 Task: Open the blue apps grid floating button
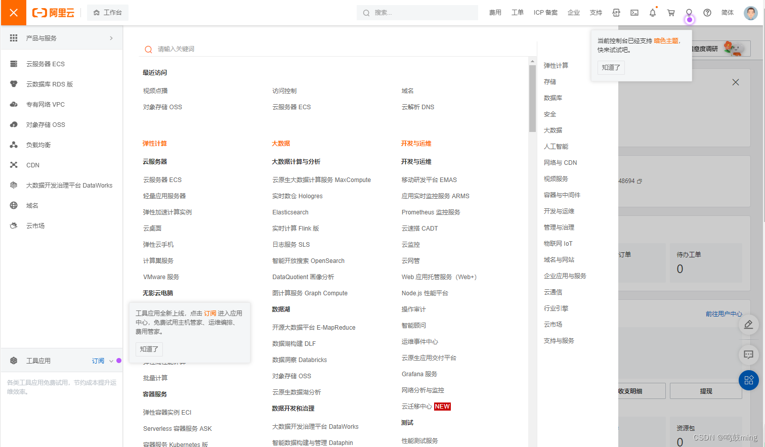(x=749, y=380)
